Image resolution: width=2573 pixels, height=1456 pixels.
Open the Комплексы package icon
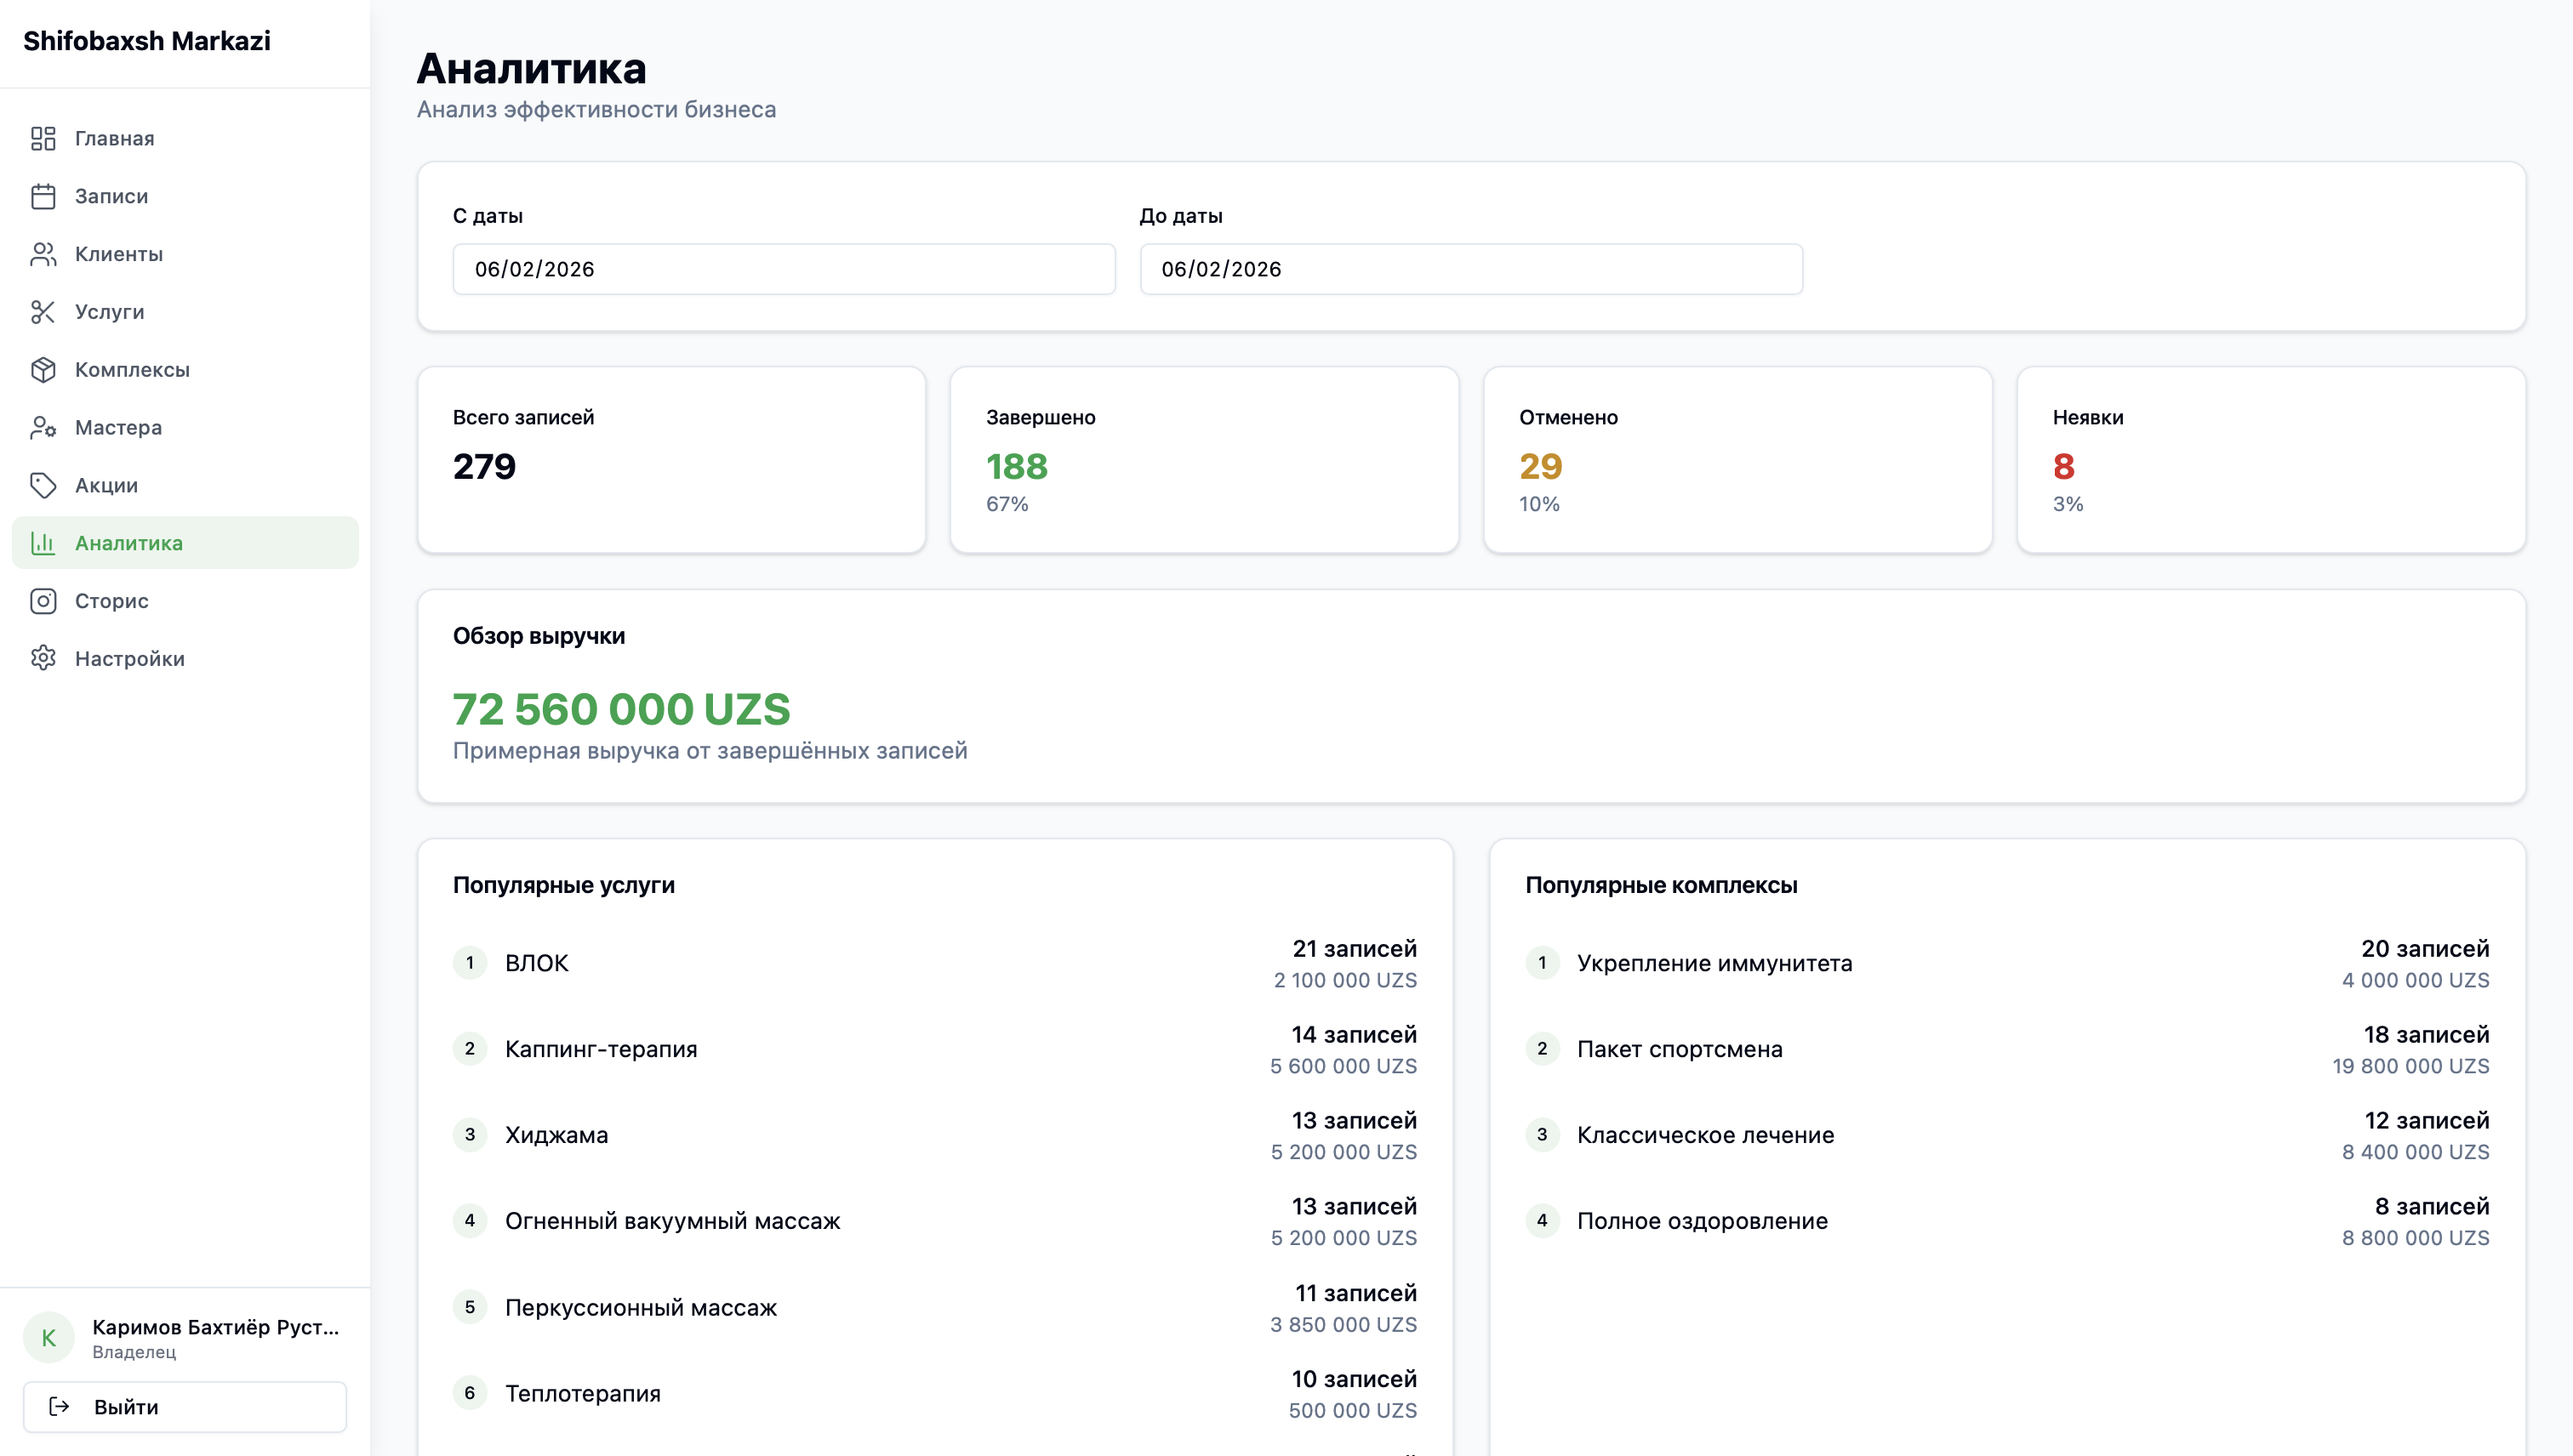[x=44, y=370]
